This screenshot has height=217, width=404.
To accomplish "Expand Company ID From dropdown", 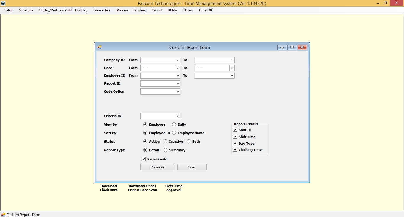I will [178, 60].
